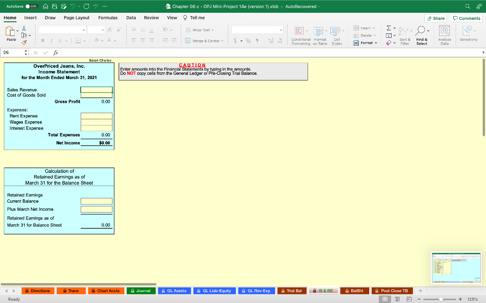Viewport: 486px width, 303px height.
Task: Open Format as Table gallery
Action: (320, 36)
